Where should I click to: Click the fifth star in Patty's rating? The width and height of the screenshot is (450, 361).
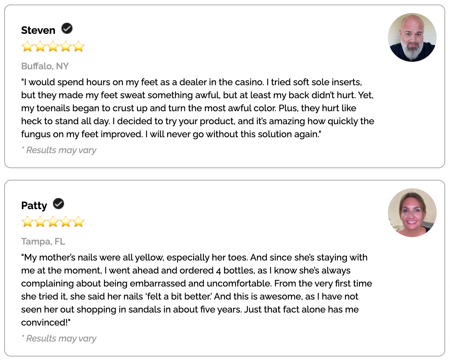78,222
